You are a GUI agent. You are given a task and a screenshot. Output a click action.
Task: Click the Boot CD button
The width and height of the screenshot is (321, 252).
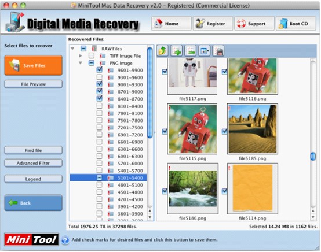pyautogui.click(x=296, y=24)
